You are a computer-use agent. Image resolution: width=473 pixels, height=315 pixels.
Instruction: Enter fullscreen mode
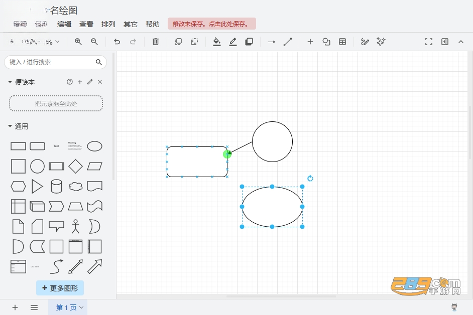(429, 42)
